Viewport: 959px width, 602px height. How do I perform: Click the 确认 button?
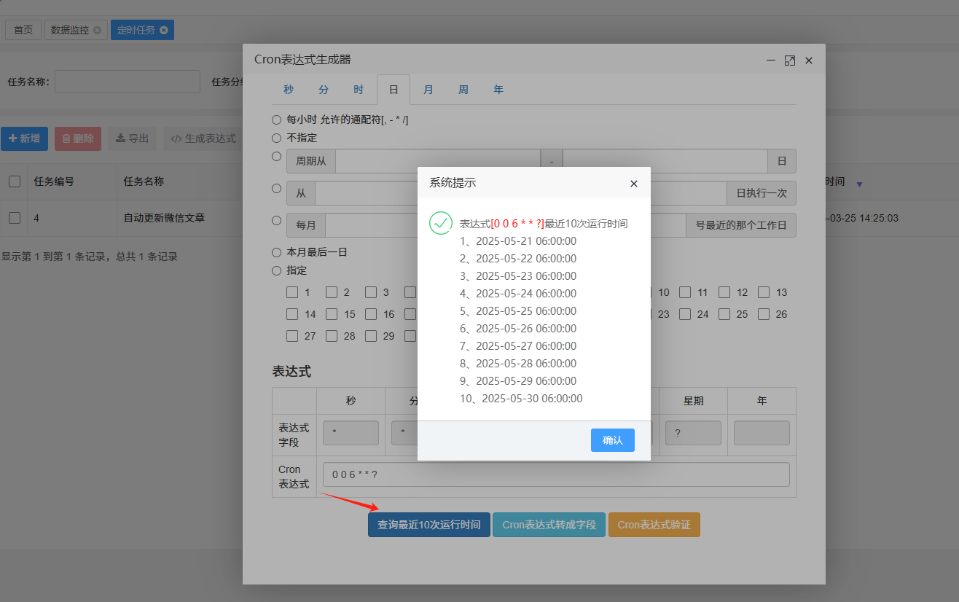tap(612, 440)
